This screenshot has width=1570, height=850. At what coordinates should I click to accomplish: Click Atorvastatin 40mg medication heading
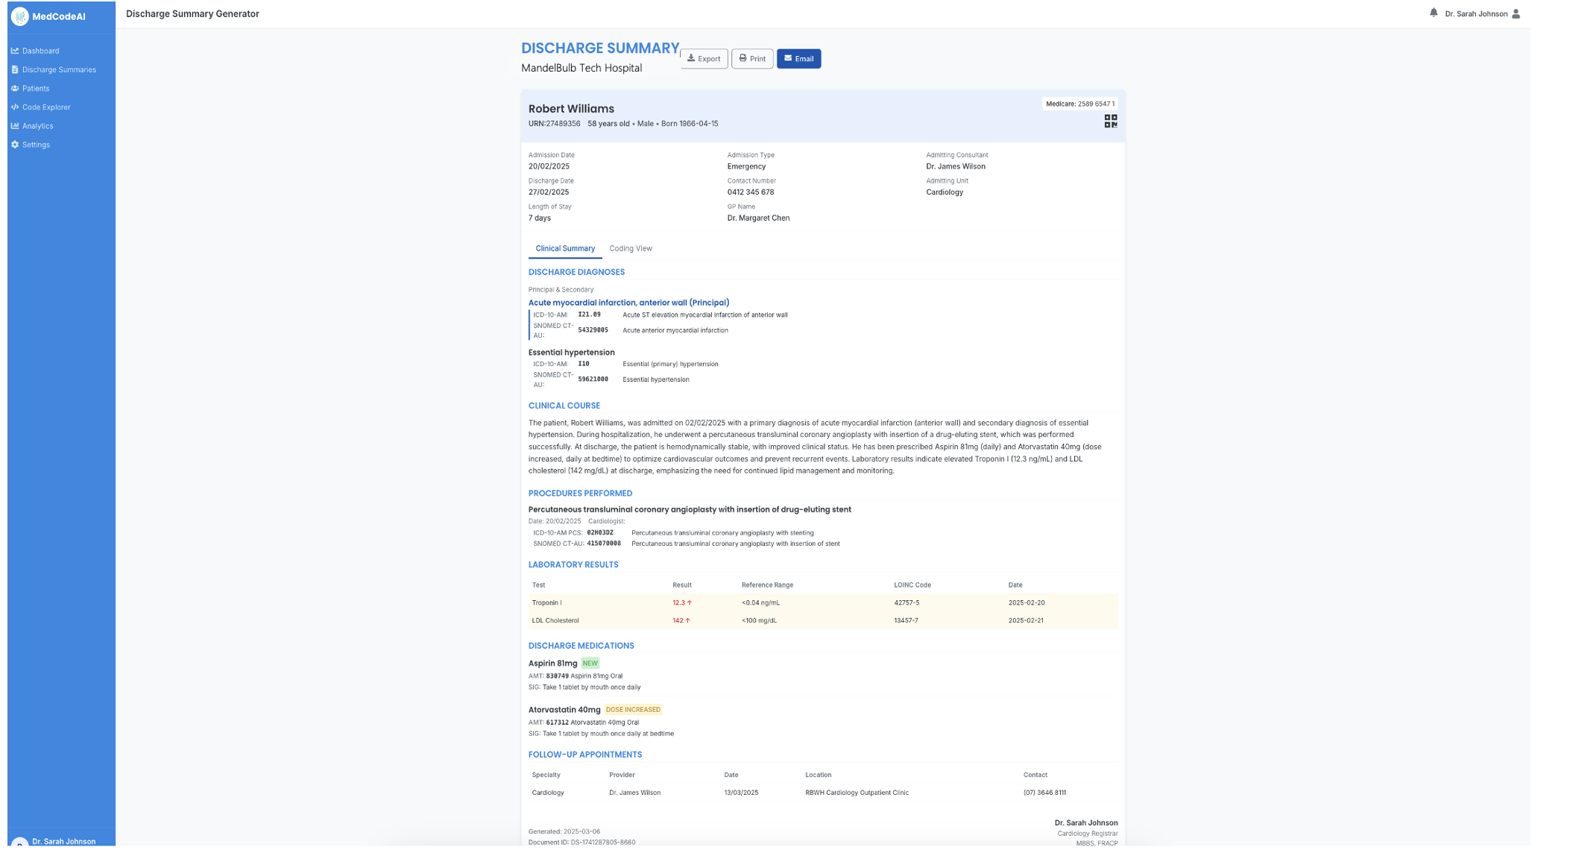564,710
